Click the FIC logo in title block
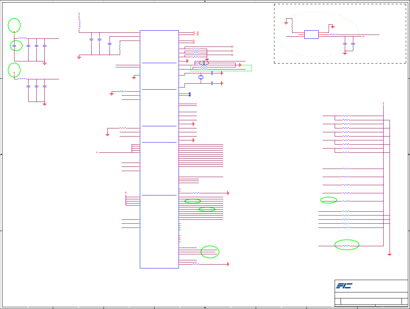Image resolution: width=410 pixels, height=309 pixels. tap(344, 286)
